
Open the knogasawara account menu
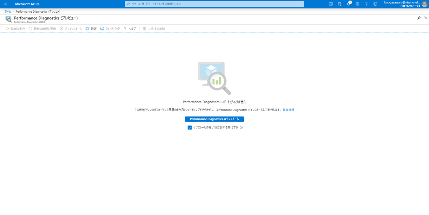tap(405, 4)
